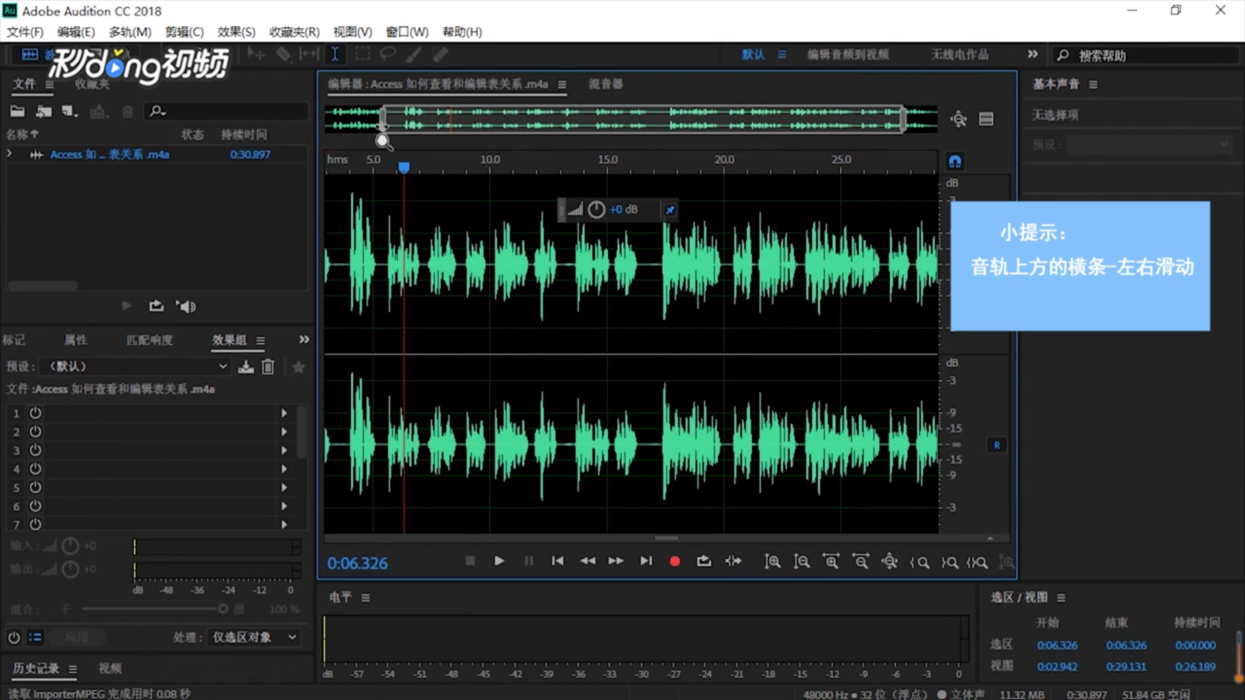Zoom in at out-point icon
Screen dimensions: 1245x700
click(949, 563)
